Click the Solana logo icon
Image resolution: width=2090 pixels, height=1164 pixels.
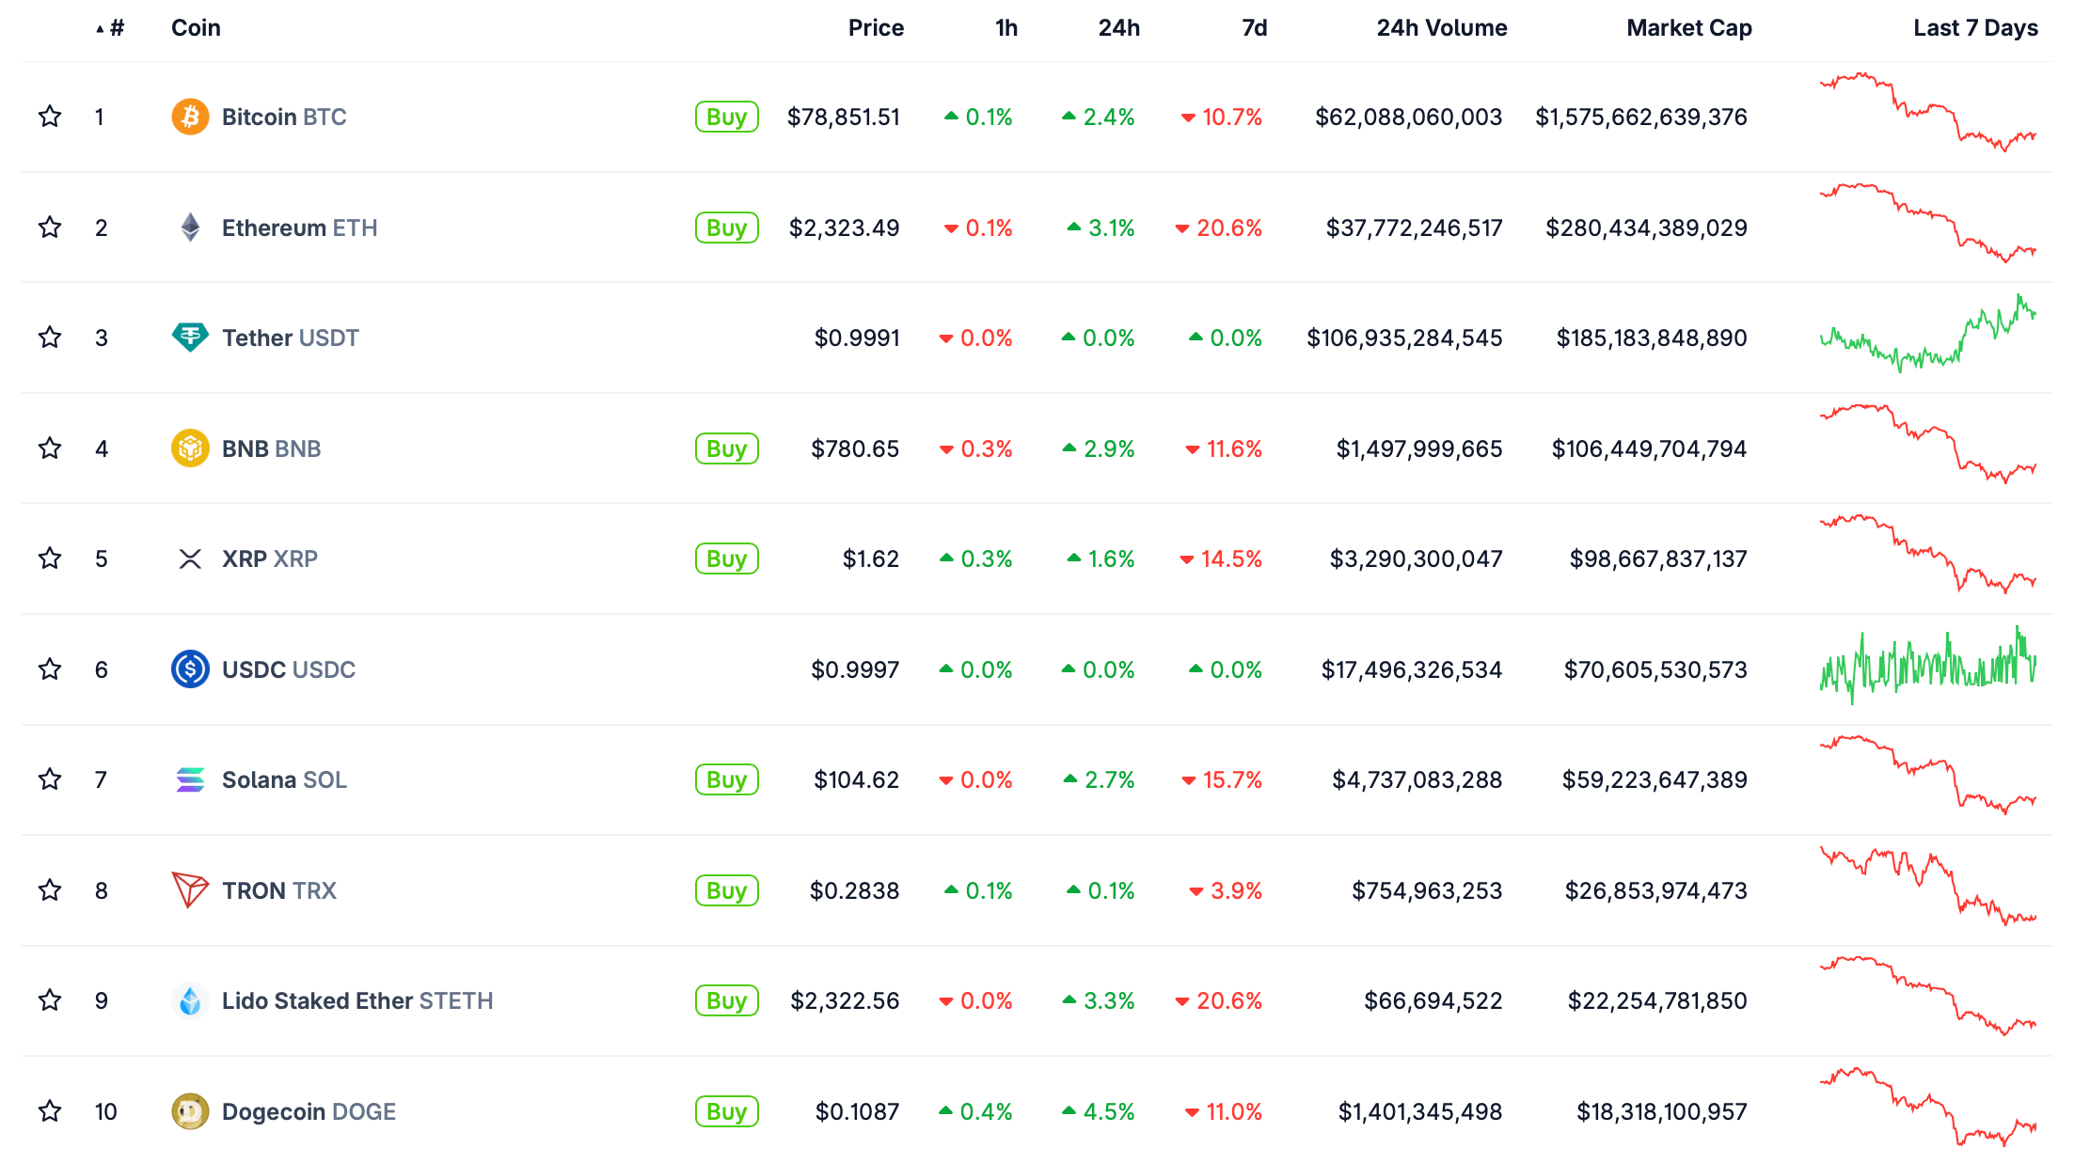click(190, 779)
